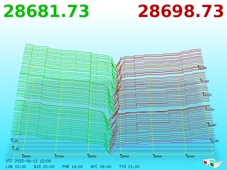Screen dimensions: 227x170
Task: Click the 28000 price axis label
Action: [x=92, y=156]
